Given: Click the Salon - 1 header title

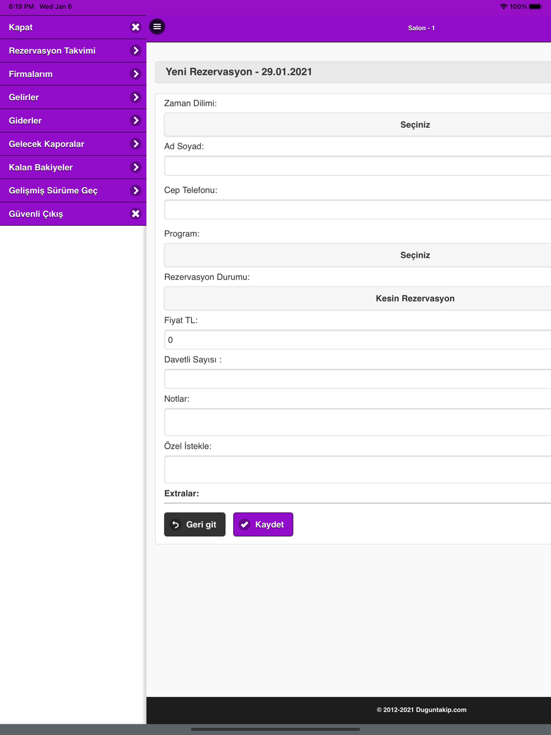Looking at the screenshot, I should click(422, 28).
